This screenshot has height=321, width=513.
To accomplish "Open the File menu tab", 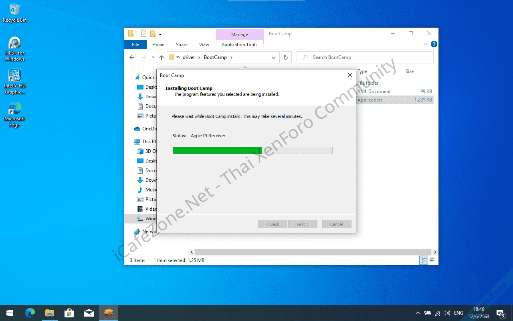I will (x=135, y=45).
